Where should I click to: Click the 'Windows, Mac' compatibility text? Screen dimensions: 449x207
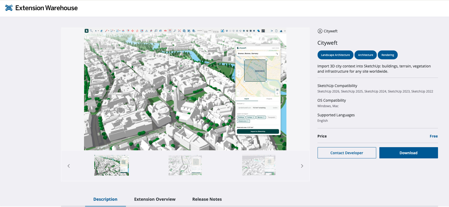[x=328, y=106]
